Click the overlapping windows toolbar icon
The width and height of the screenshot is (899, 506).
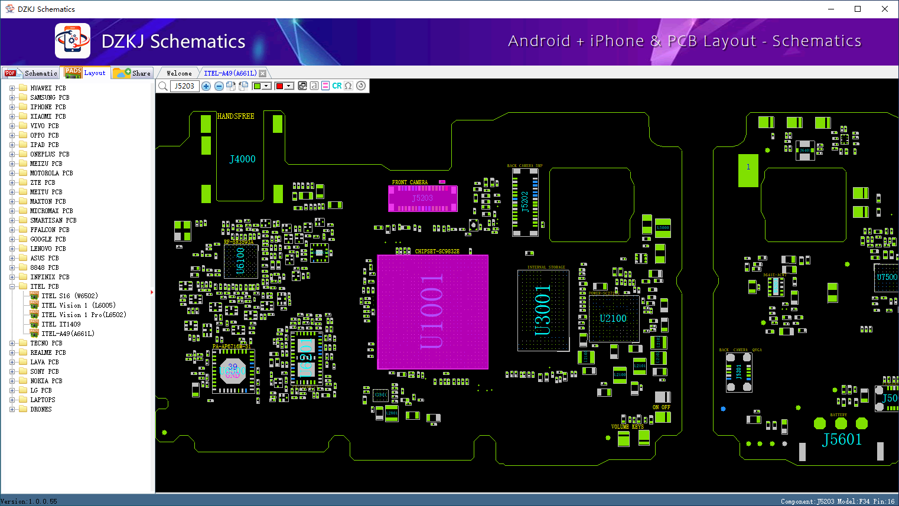pyautogui.click(x=302, y=86)
